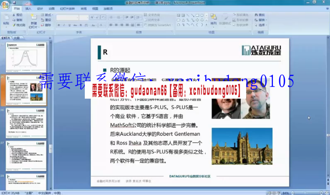This screenshot has width=330, height=195.
Task: Switch to Outline (大纲) pane tab
Action: point(17,38)
